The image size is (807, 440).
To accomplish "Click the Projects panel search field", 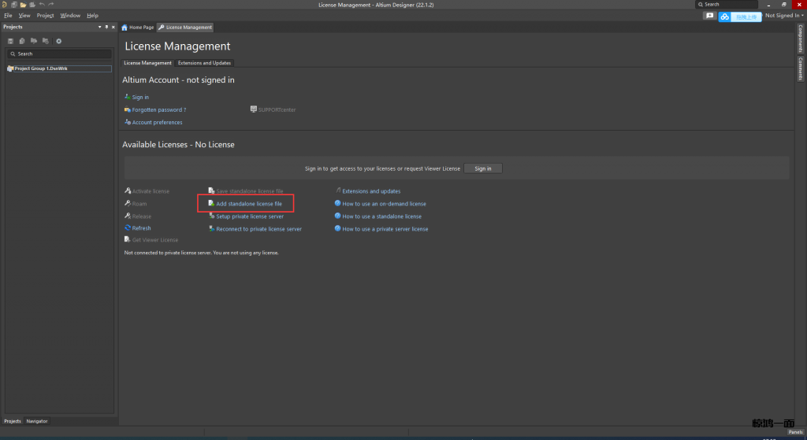I will coord(60,54).
